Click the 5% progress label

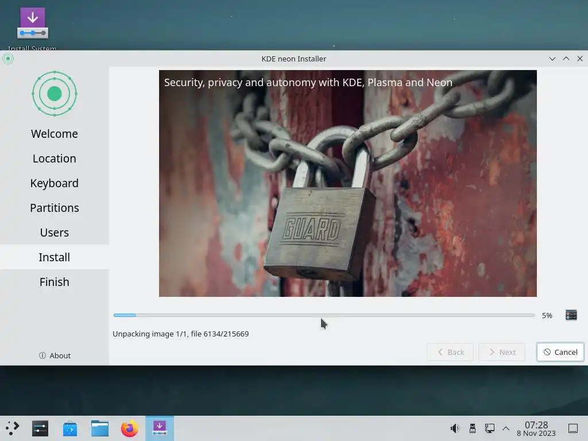click(547, 316)
